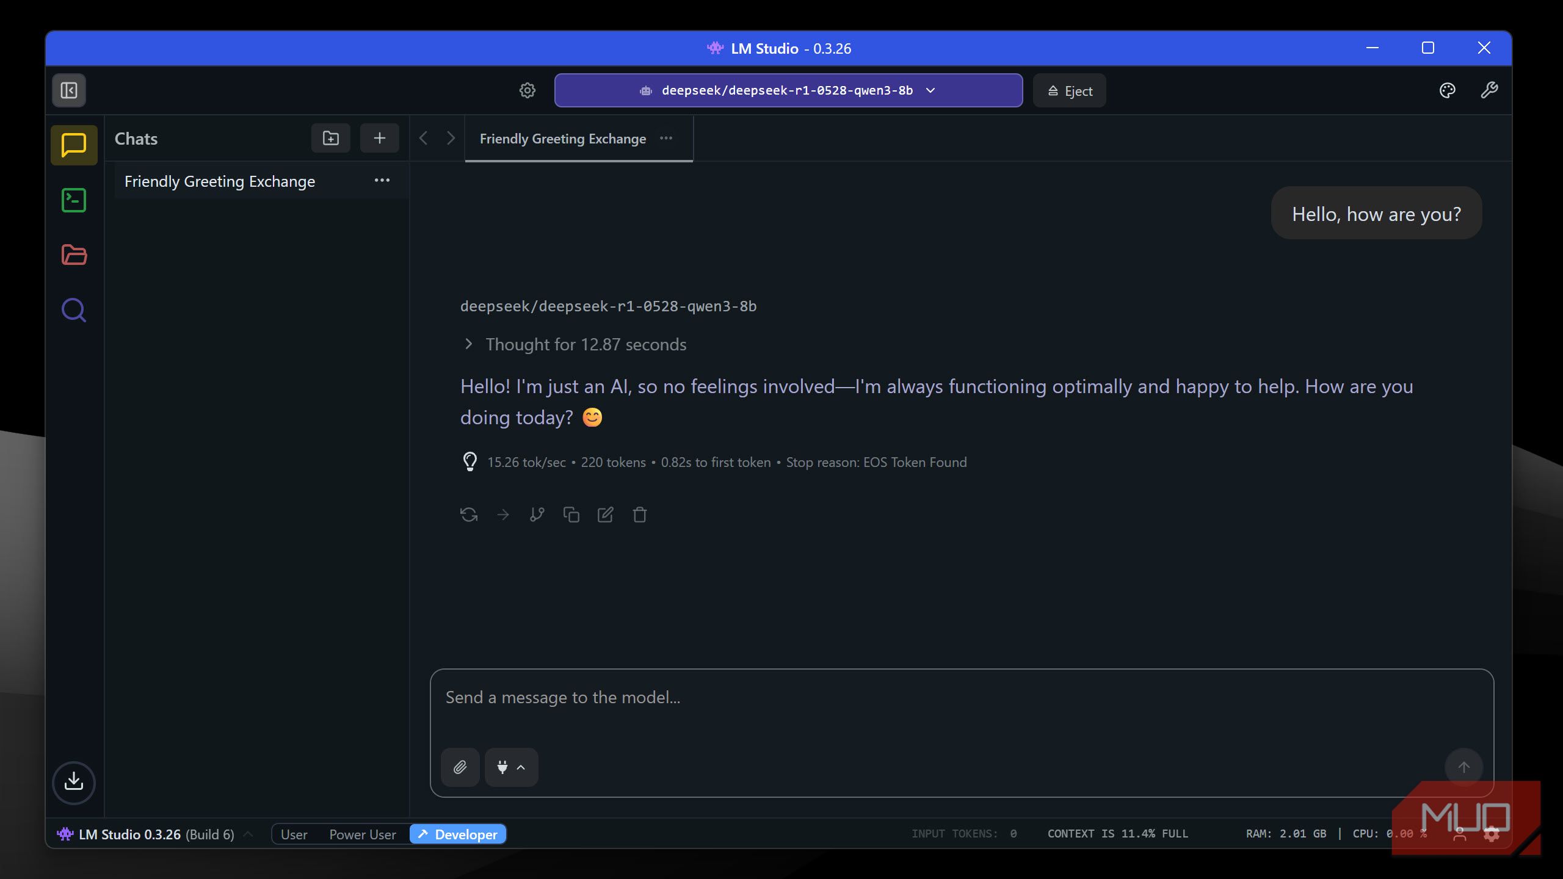Screen dimensions: 1563x879
Task: Open options for Friendly Greeting Exchange tab
Action: [666, 139]
